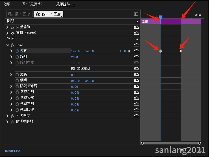Reset the 防闪烁滤镜 parameter

coord(136,86)
